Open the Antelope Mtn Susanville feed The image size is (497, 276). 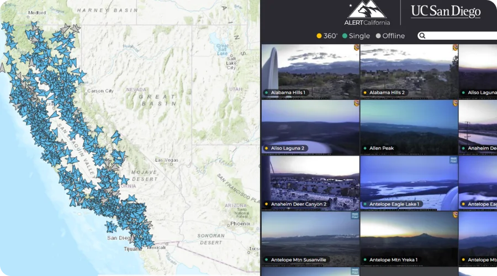pyautogui.click(x=310, y=239)
